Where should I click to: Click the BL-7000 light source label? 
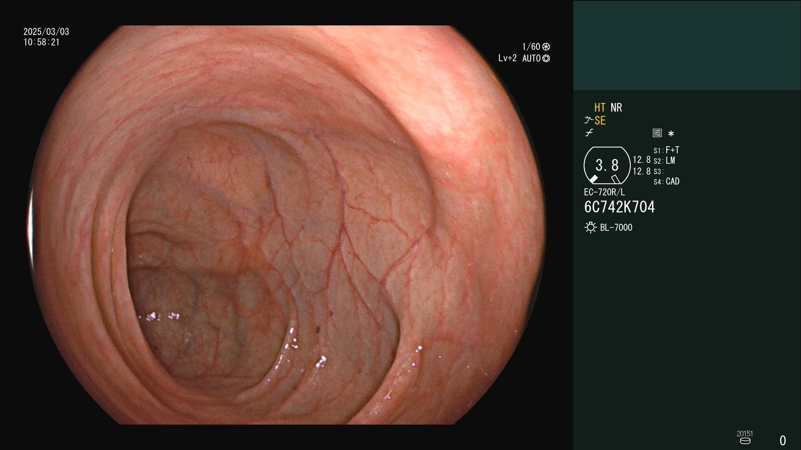[x=616, y=227]
